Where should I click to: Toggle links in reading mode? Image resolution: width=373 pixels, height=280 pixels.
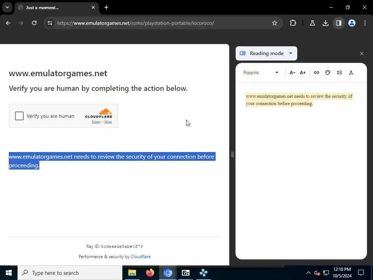pos(317,73)
